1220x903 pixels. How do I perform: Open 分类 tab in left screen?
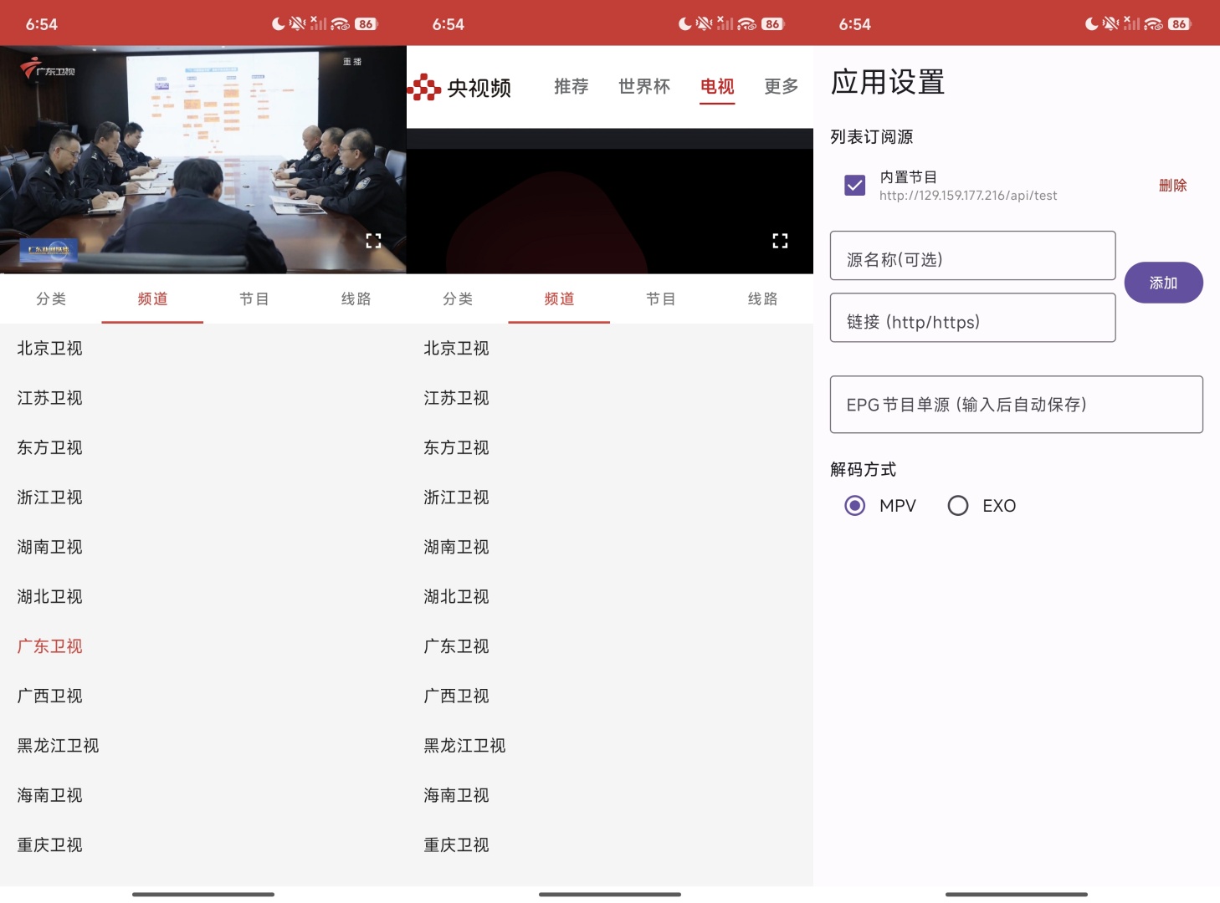pyautogui.click(x=51, y=298)
